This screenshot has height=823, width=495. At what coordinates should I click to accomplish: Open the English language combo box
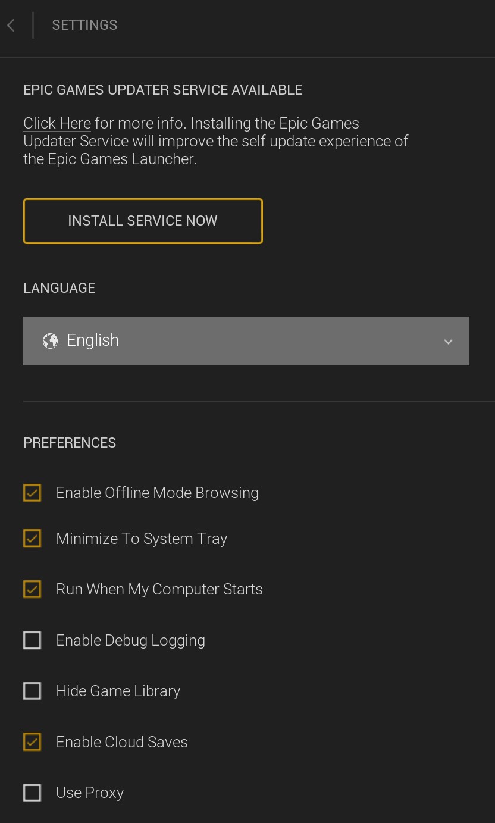pos(246,340)
